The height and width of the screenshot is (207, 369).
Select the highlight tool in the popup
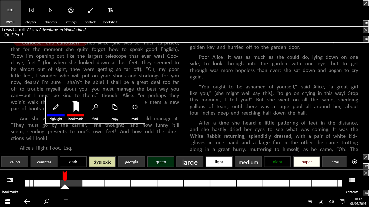(x=56, y=111)
